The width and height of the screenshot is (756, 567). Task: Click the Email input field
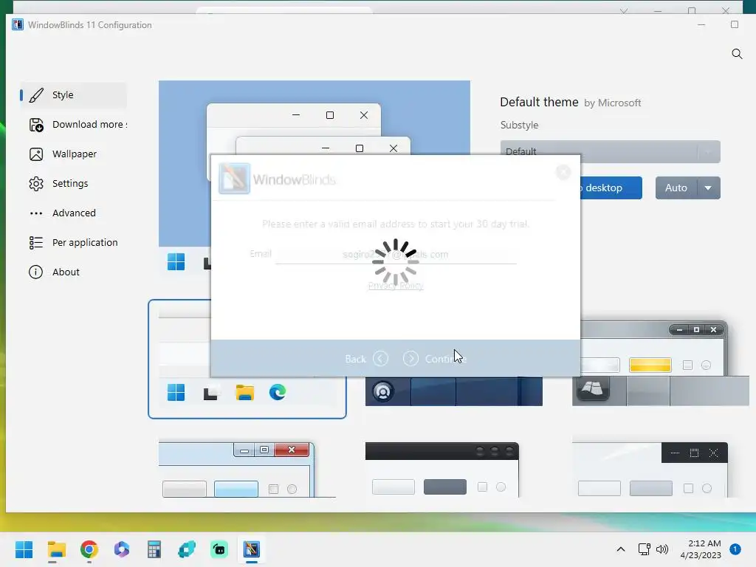396,254
